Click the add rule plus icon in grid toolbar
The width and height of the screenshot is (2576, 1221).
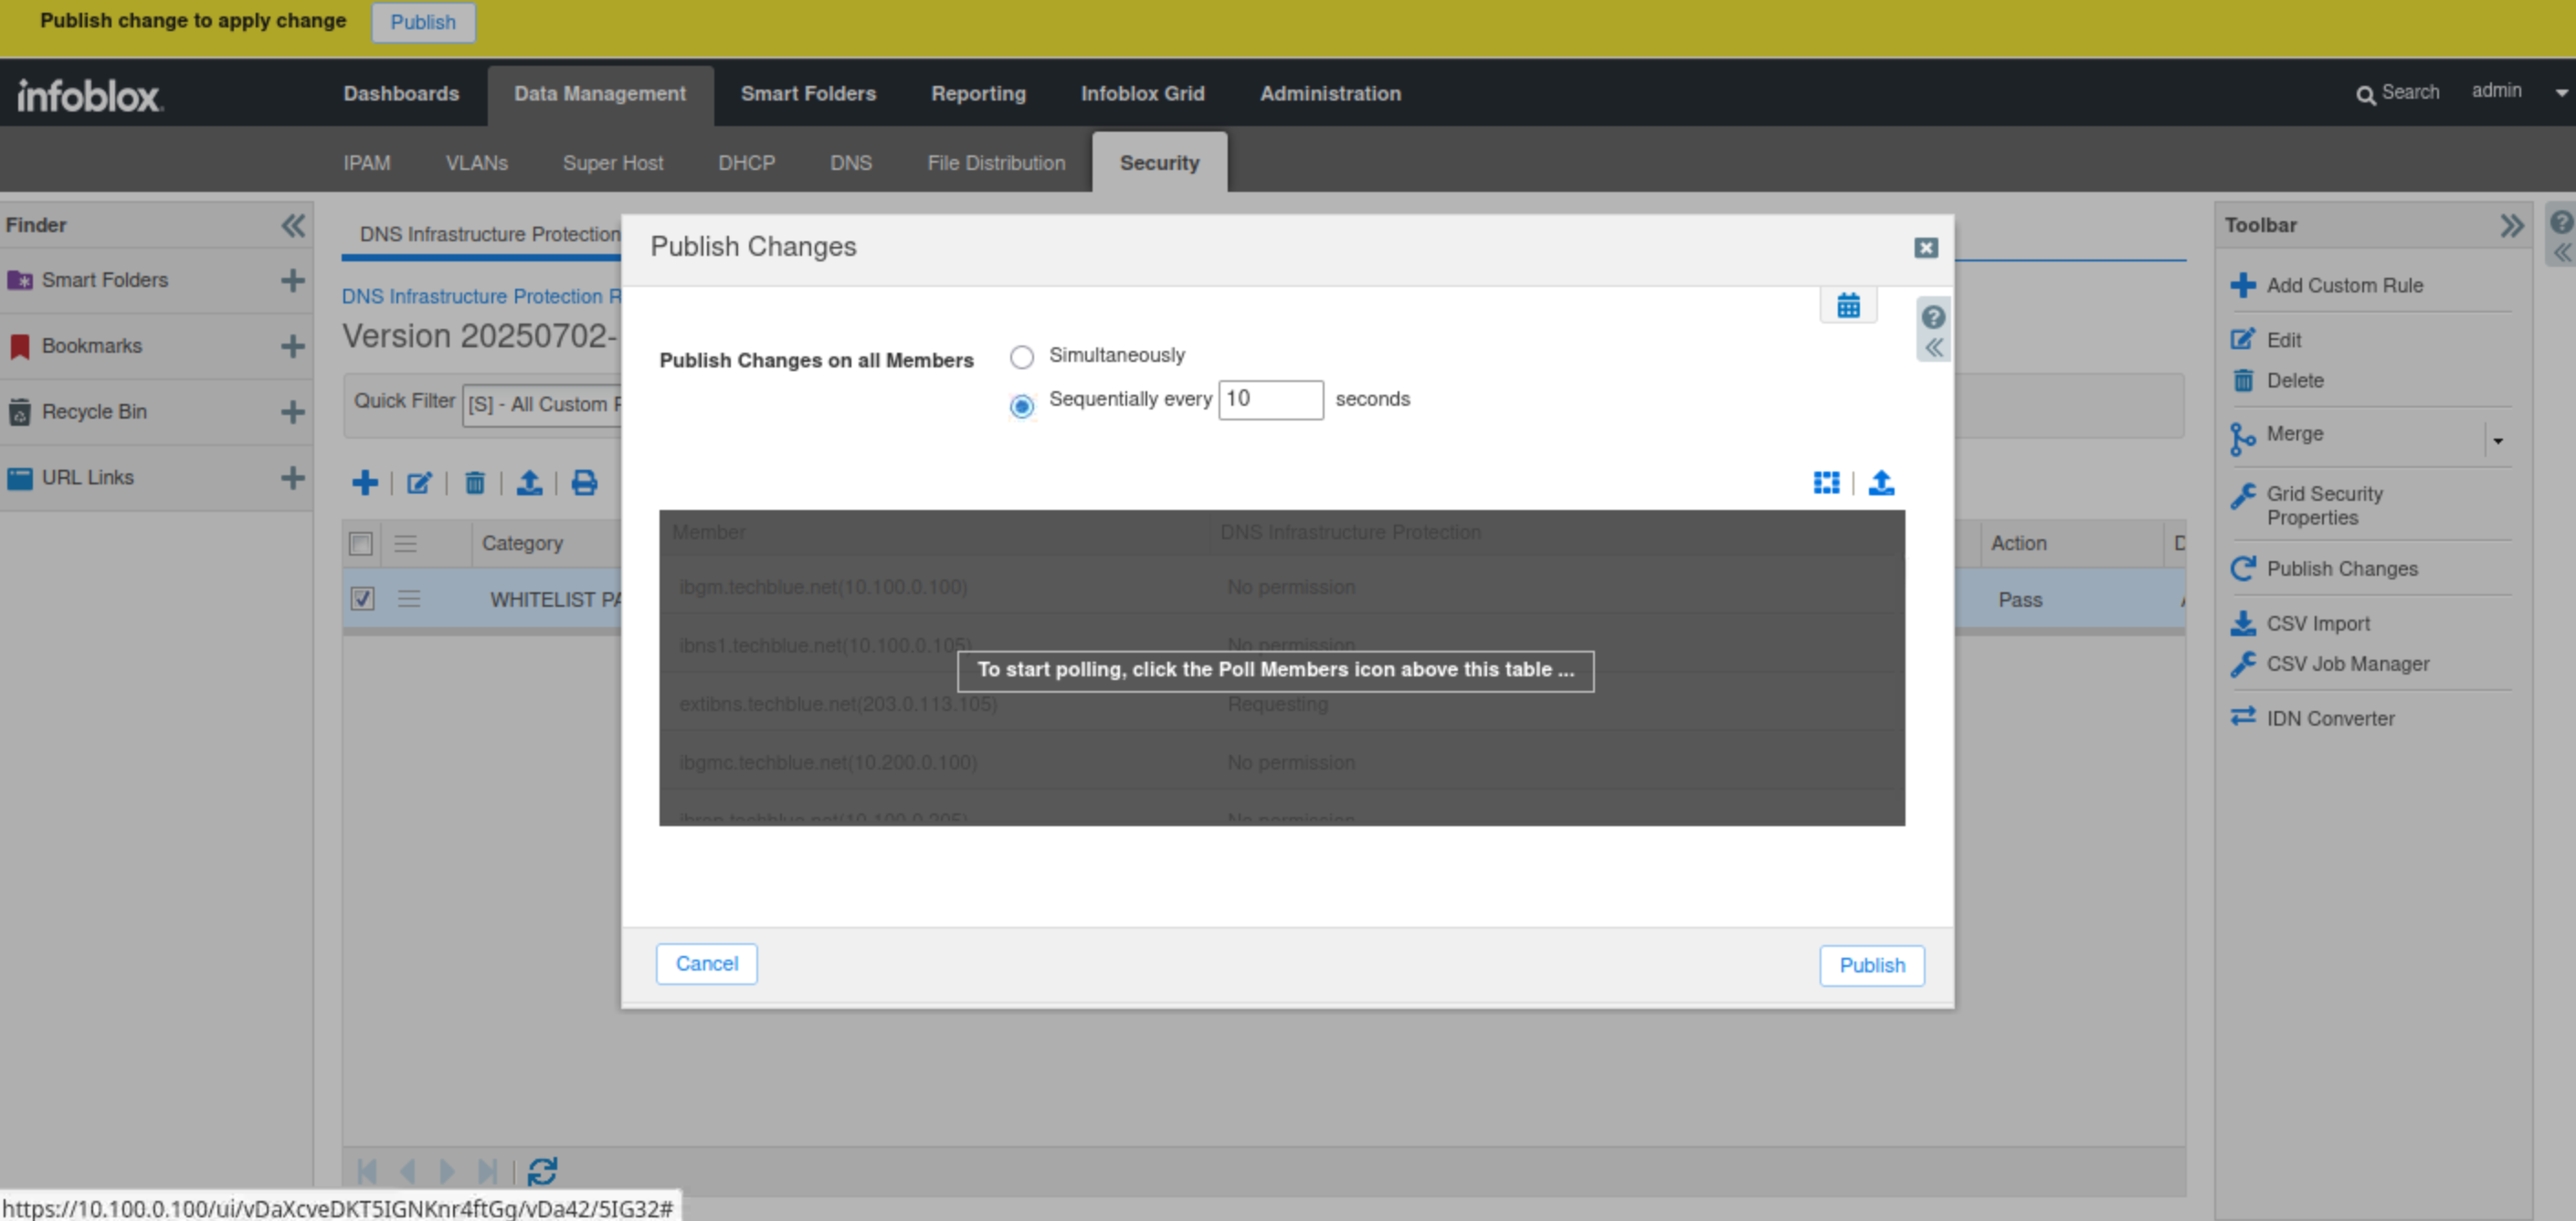365,483
